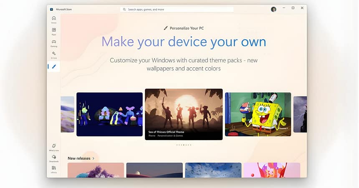Open the Home section in sidebar

pyautogui.click(x=54, y=20)
